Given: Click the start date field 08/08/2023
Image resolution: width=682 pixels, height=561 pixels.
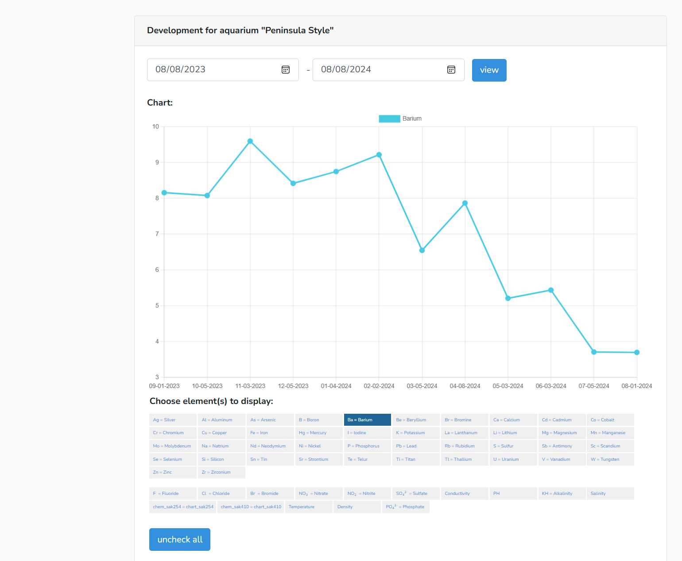Looking at the screenshot, I should [x=213, y=70].
